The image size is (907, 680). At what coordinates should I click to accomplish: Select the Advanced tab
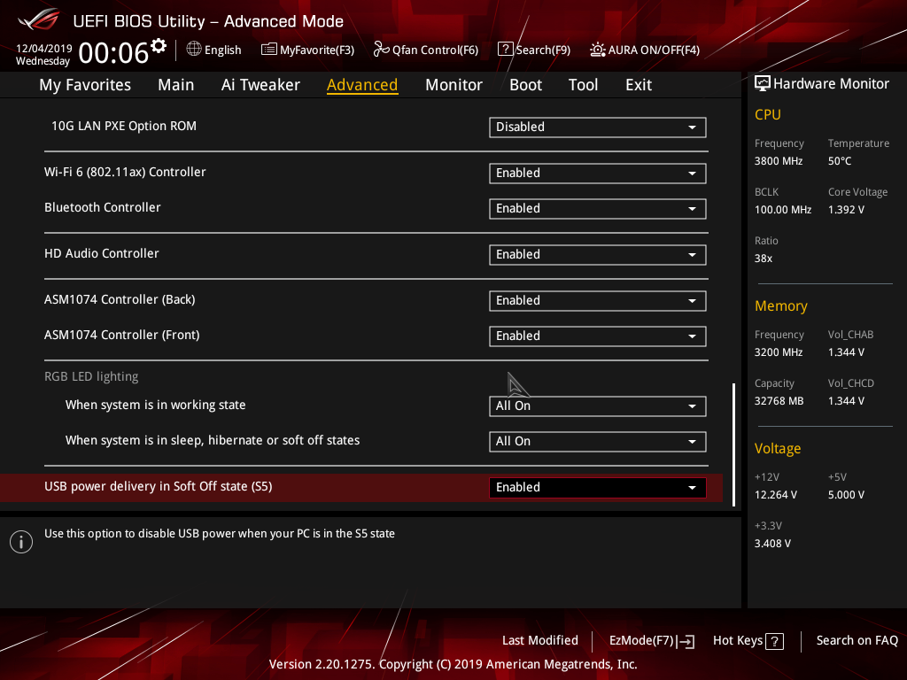coord(362,85)
